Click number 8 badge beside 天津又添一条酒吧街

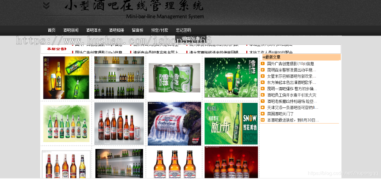pyautogui.click(x=262, y=107)
